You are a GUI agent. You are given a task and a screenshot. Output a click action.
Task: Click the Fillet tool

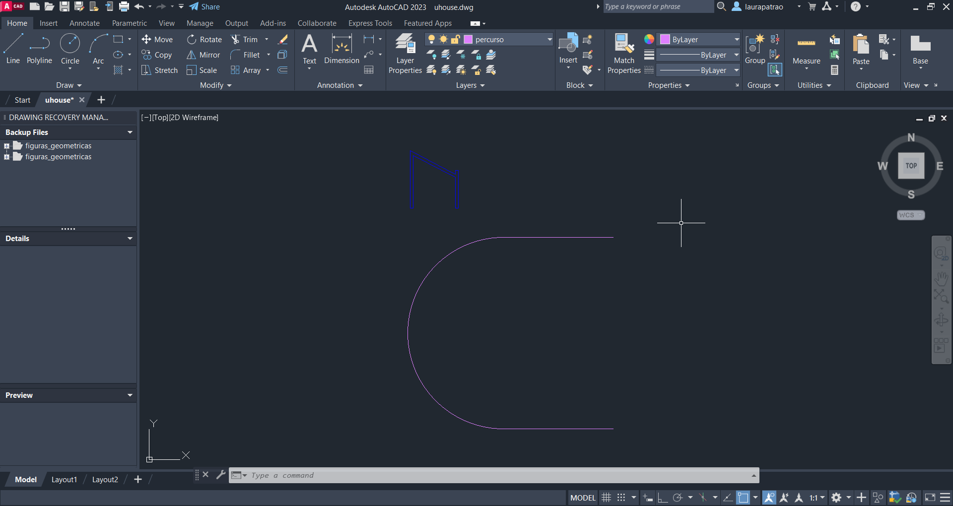tap(245, 55)
